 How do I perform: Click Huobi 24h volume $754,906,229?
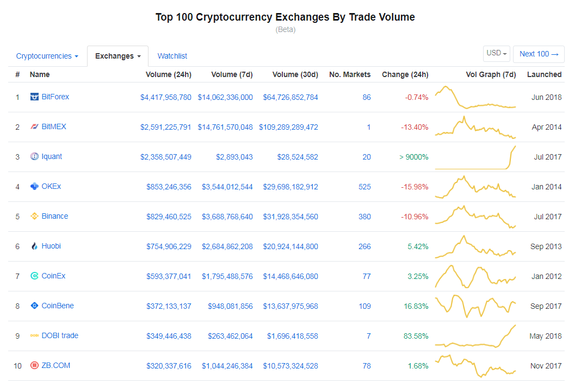[169, 246]
